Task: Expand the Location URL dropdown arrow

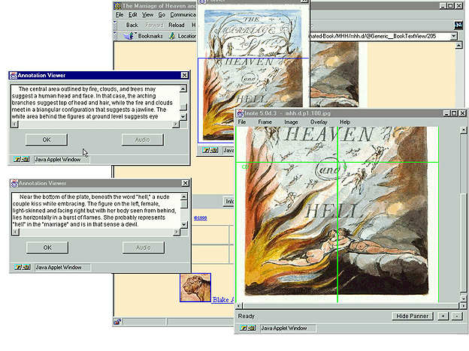Action: [454, 36]
